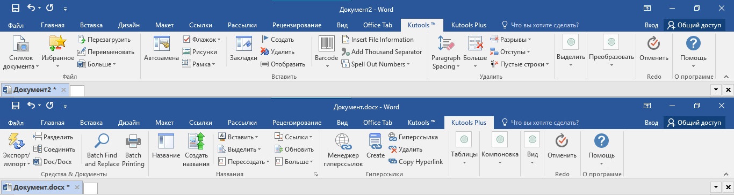Save using Quick Access in Документ2 window
Image resolution: width=734 pixels, height=195 pixels.
16,9
